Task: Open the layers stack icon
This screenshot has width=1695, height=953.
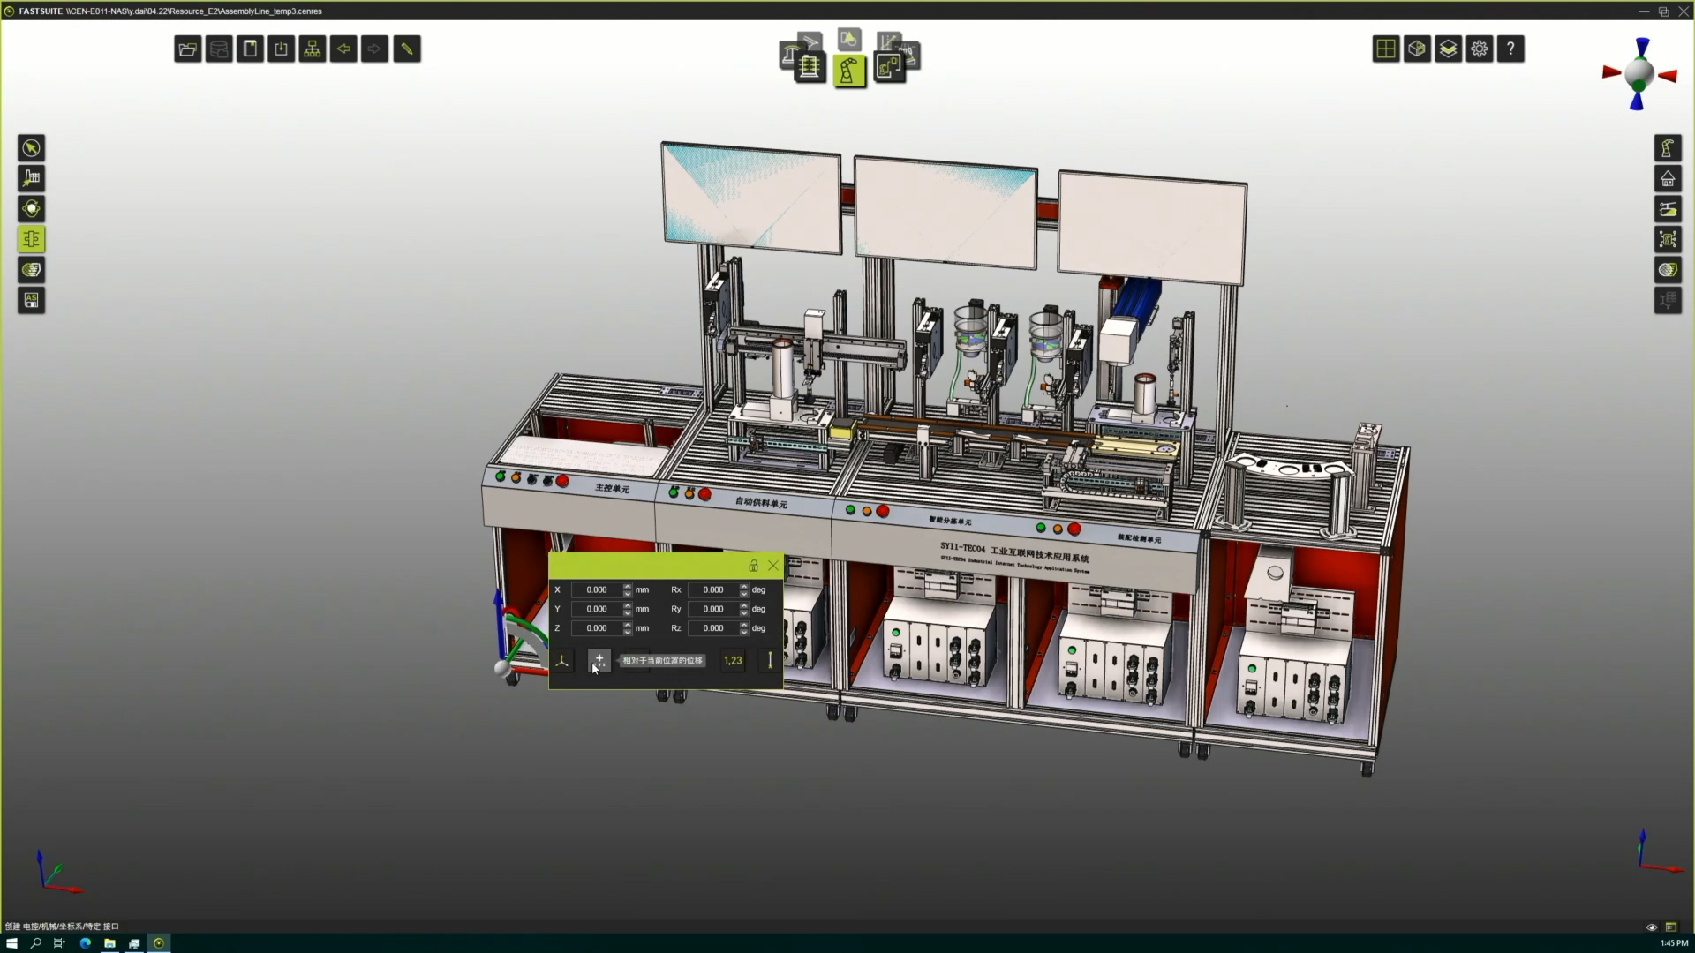Action: [x=1449, y=49]
